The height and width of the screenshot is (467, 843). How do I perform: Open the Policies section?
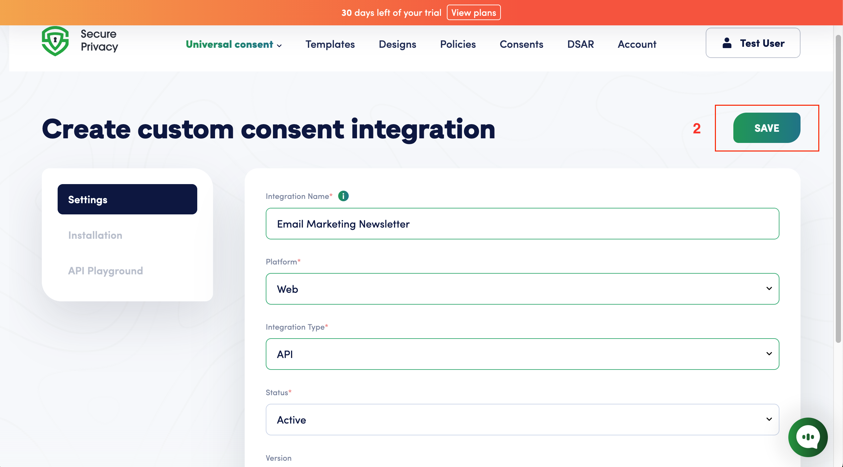click(458, 44)
